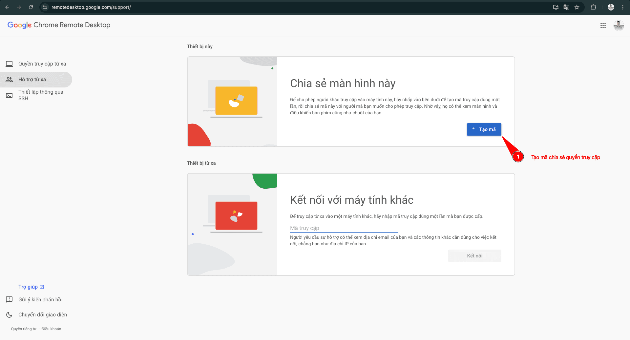
Task: Select the Hỗ trợ từ xa tab
Action: click(32, 80)
